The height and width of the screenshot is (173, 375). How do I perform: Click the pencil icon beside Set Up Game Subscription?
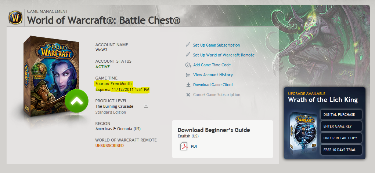click(x=188, y=45)
